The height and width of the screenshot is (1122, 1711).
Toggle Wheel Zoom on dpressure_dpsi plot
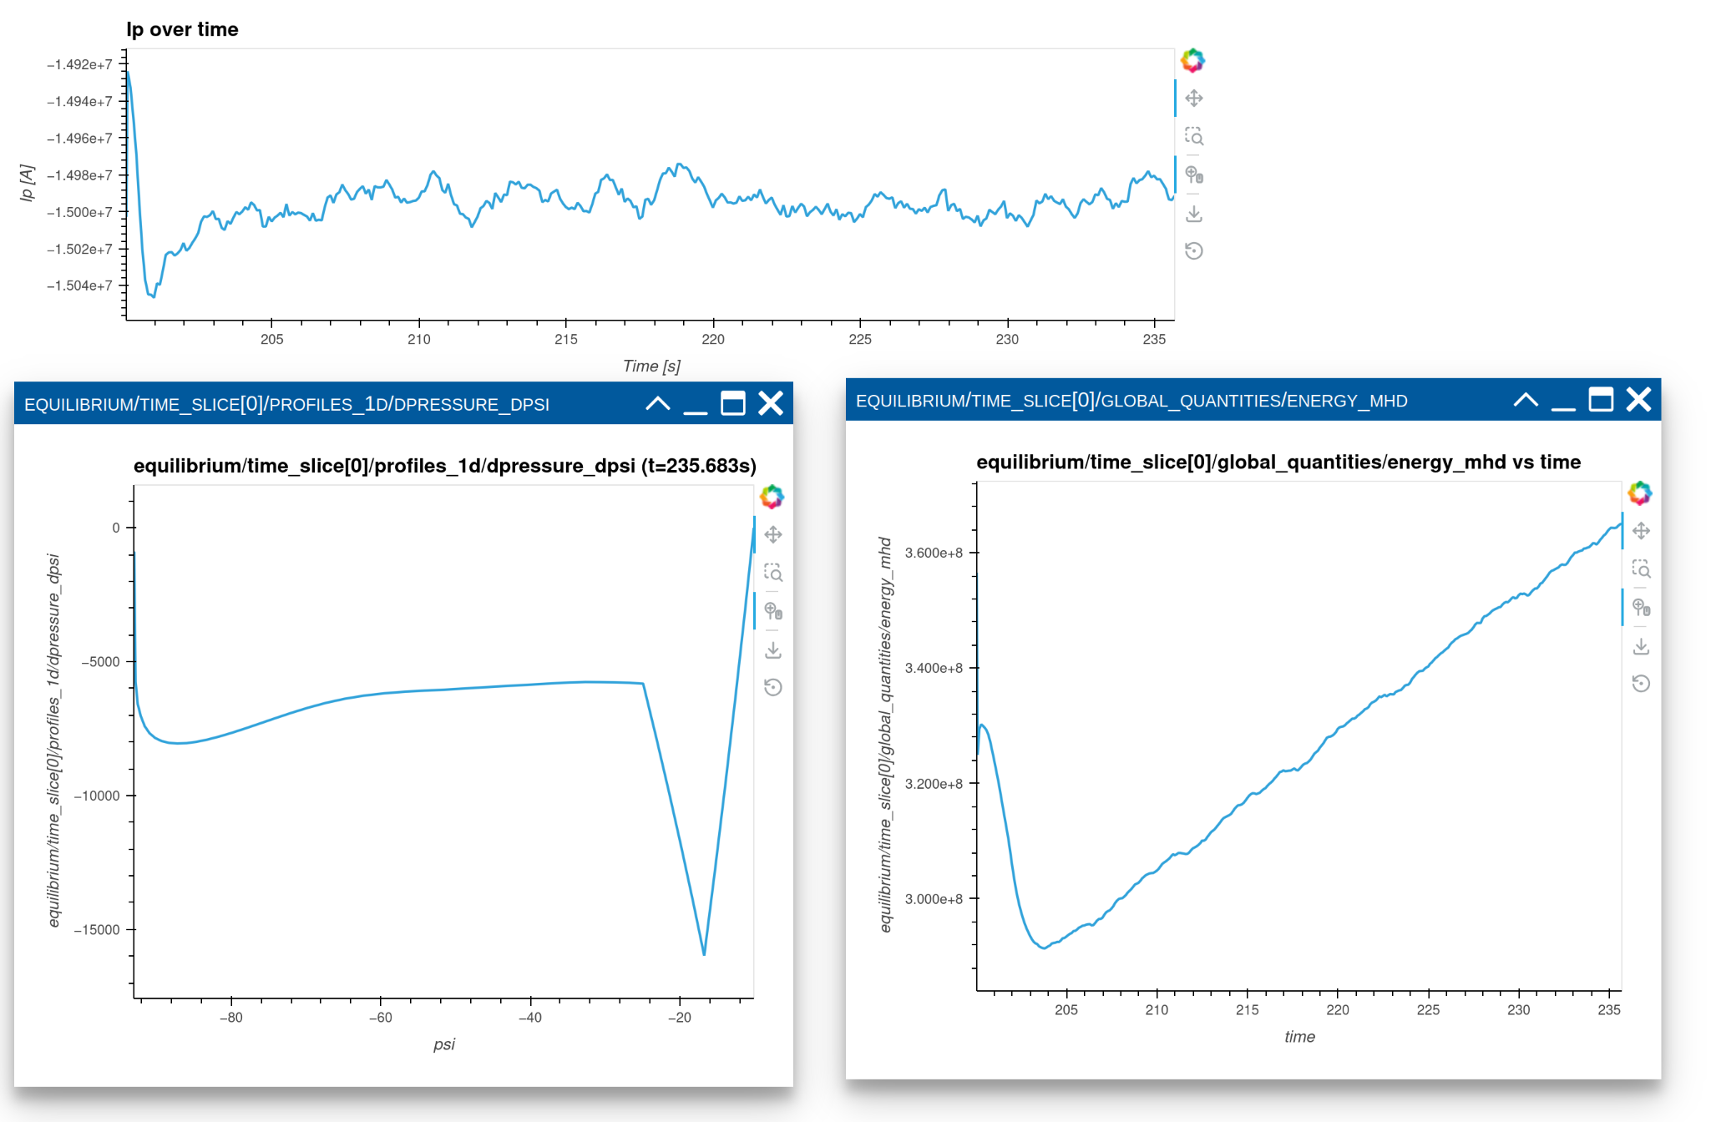[772, 611]
